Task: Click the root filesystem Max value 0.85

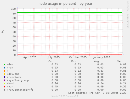Action: pos(123,71)
